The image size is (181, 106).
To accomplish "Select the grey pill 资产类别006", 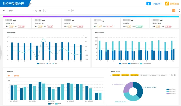I will (162, 75).
